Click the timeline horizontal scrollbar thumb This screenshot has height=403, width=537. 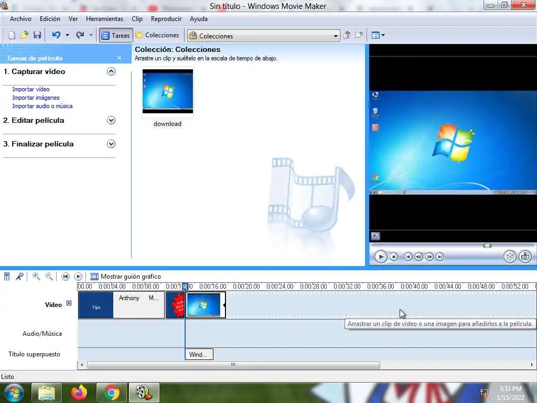coord(233,365)
